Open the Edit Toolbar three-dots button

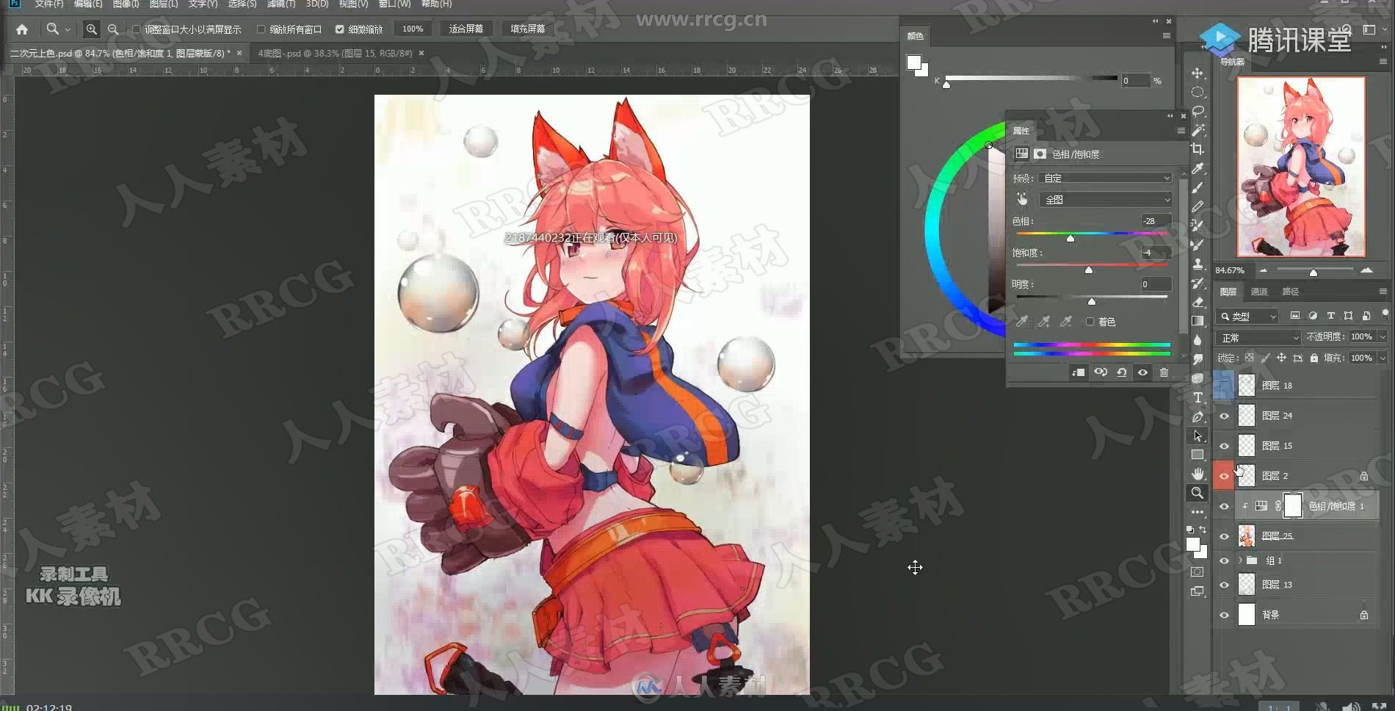[x=1197, y=512]
